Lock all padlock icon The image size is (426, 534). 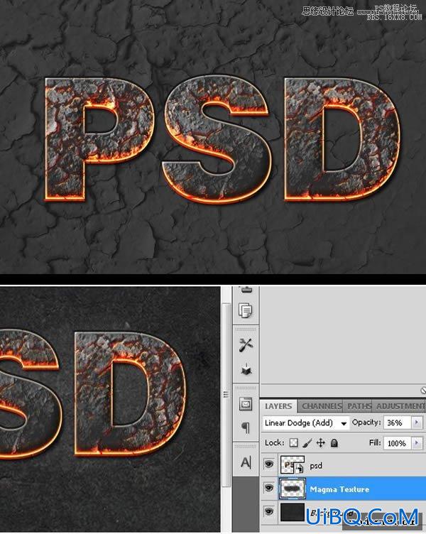(x=334, y=442)
